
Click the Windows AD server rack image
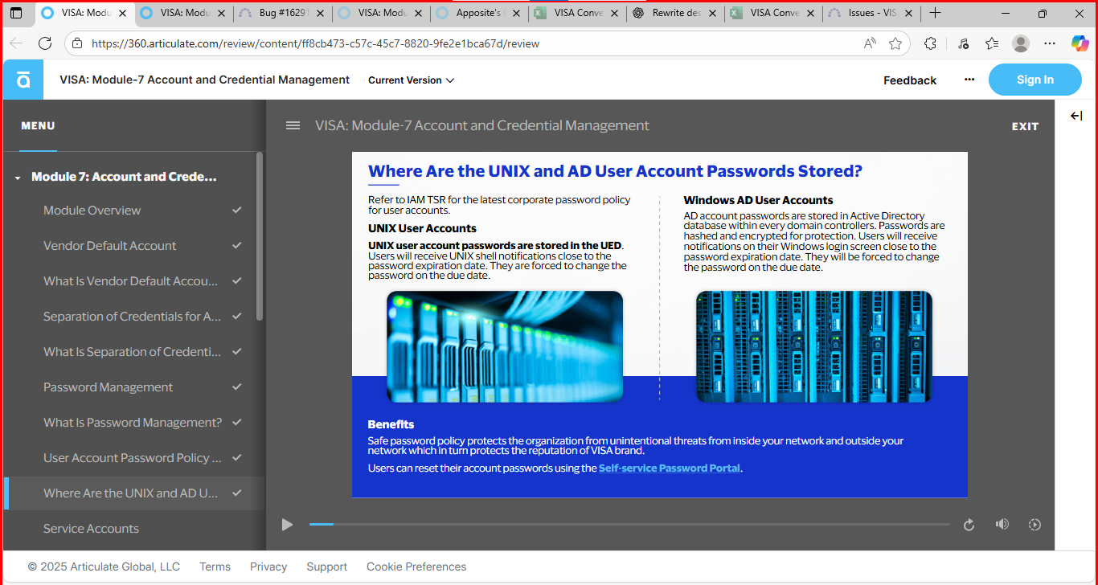[814, 346]
